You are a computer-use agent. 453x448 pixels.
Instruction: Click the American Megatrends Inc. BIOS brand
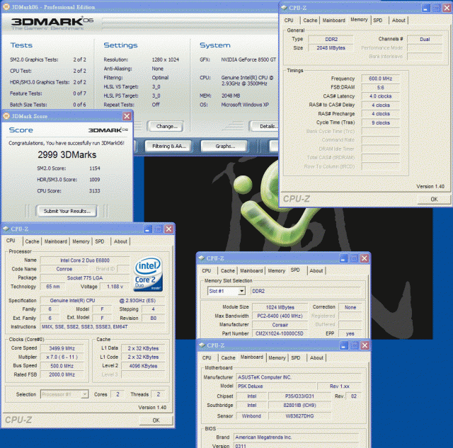pos(296,437)
